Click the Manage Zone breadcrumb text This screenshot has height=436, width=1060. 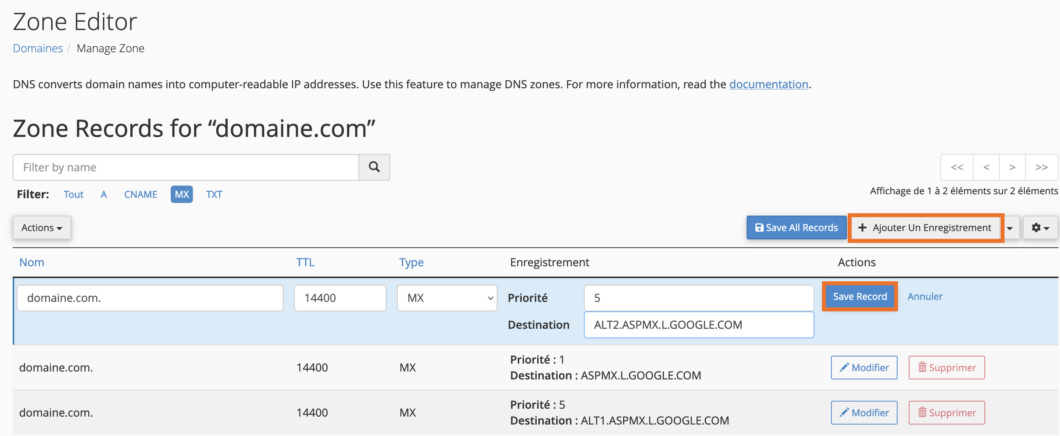click(x=110, y=49)
